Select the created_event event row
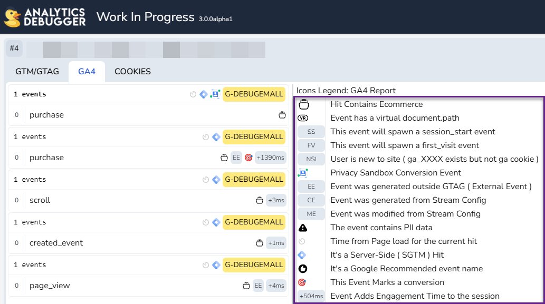This screenshot has height=304, width=545. (148, 243)
